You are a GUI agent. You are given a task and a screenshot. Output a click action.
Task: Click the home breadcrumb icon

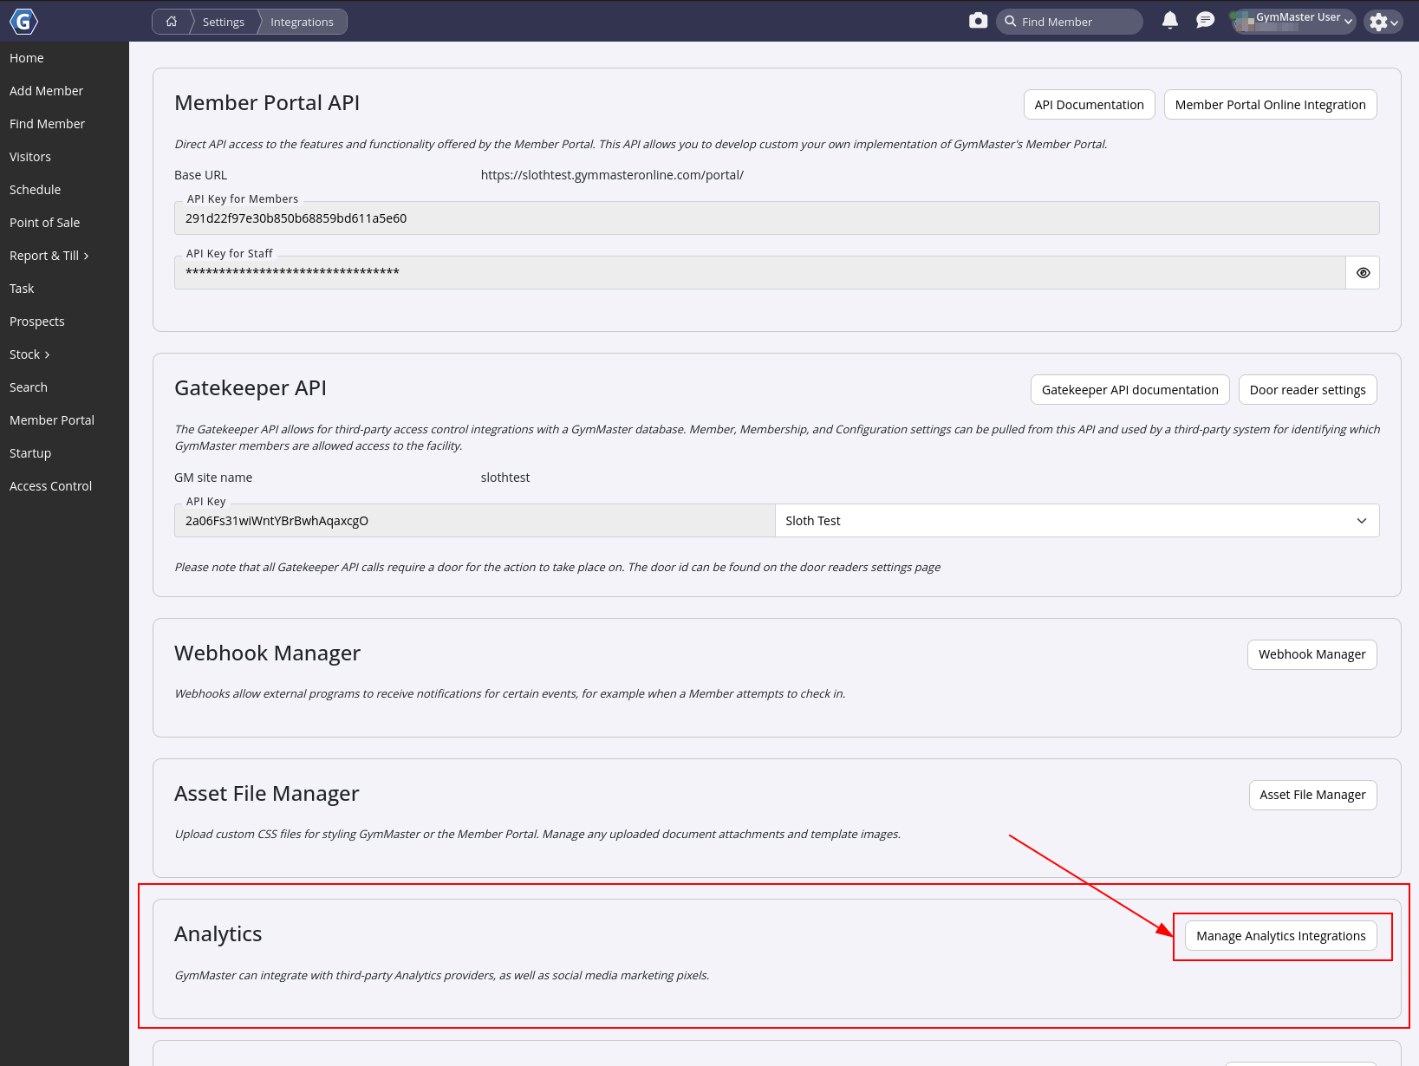(x=172, y=22)
